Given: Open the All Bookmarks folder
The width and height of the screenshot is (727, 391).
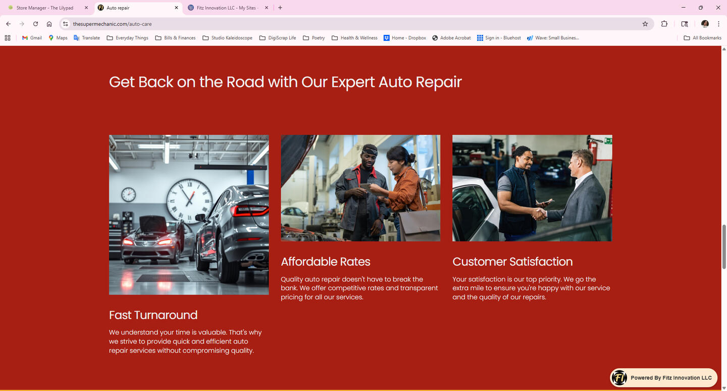Looking at the screenshot, I should click(702, 38).
